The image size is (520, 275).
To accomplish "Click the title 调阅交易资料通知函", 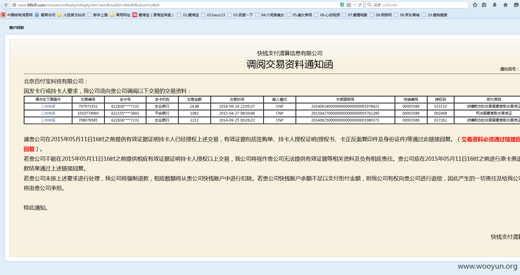I will (x=290, y=64).
